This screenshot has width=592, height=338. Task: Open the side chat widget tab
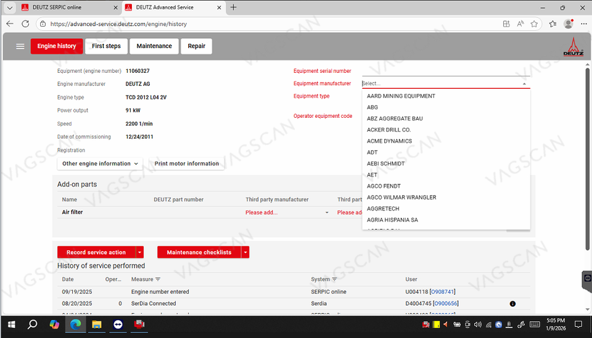pos(586,279)
